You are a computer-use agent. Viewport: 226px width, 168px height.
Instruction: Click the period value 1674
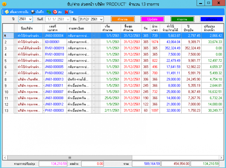[x=155, y=42]
